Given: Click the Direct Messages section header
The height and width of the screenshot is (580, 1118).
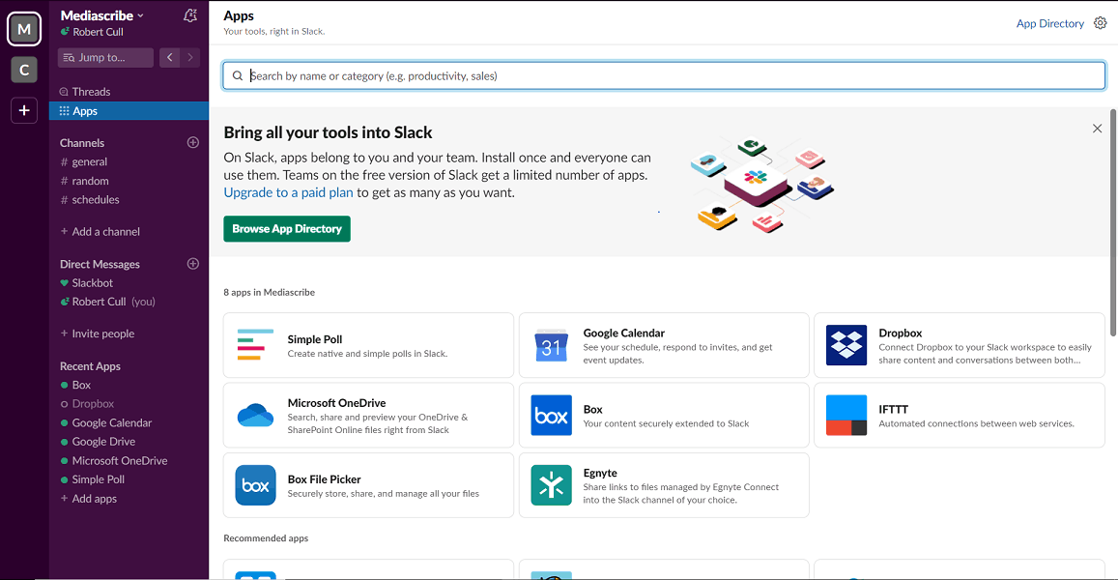Looking at the screenshot, I should click(x=100, y=264).
